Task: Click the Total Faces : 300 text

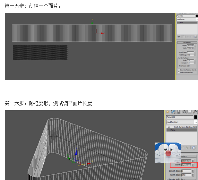Action: pos(184,66)
